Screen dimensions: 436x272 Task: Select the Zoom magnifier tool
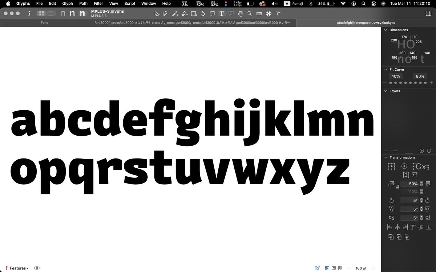[250, 14]
